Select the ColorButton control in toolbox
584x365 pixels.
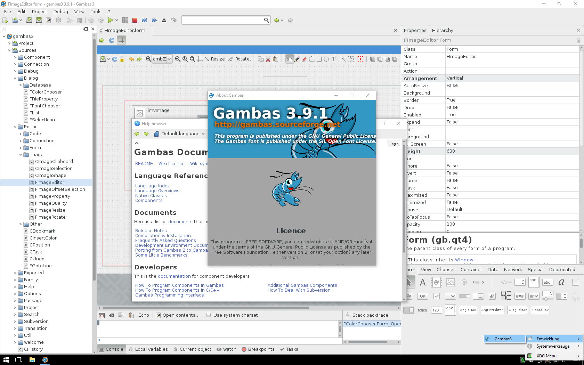coord(492,296)
